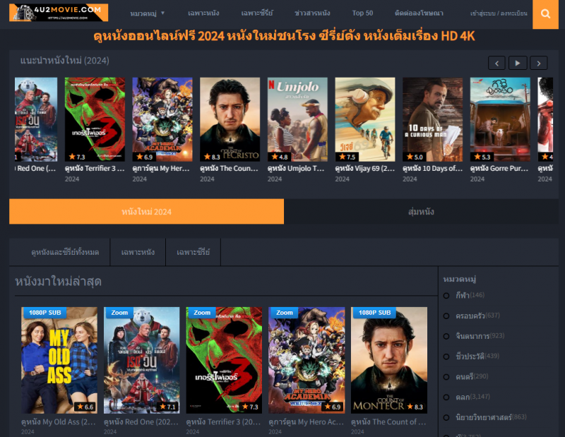
Task: Select the ตลก category radio
Action: (446, 397)
